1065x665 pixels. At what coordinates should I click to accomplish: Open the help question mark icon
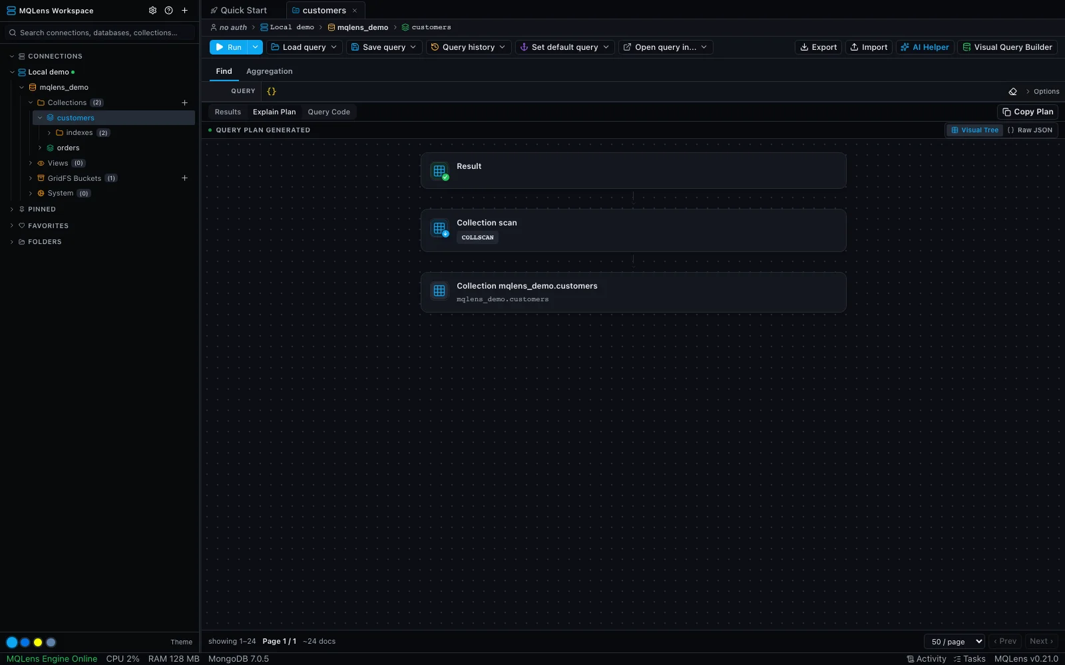click(168, 11)
